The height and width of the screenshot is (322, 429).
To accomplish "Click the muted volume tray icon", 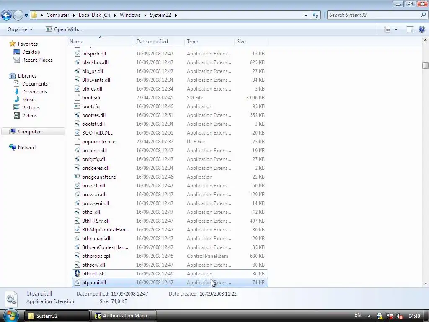I will click(x=399, y=316).
